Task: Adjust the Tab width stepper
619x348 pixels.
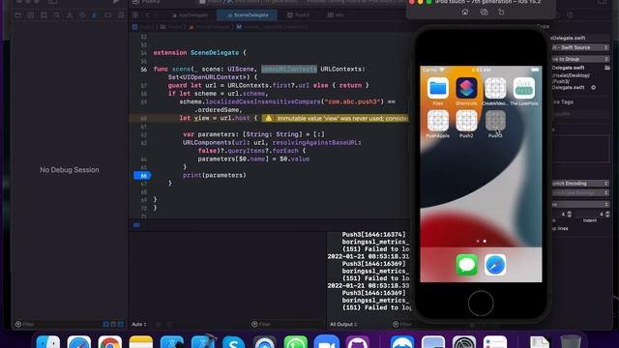Action: click(569, 215)
